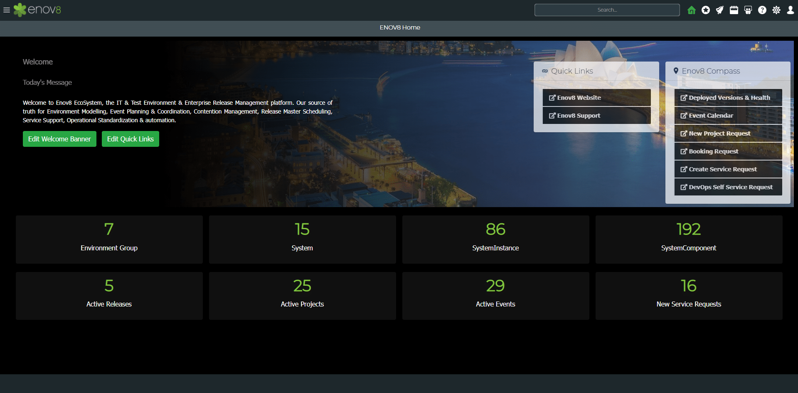798x393 pixels.
Task: Click the enov8 logo
Action: coord(37,10)
